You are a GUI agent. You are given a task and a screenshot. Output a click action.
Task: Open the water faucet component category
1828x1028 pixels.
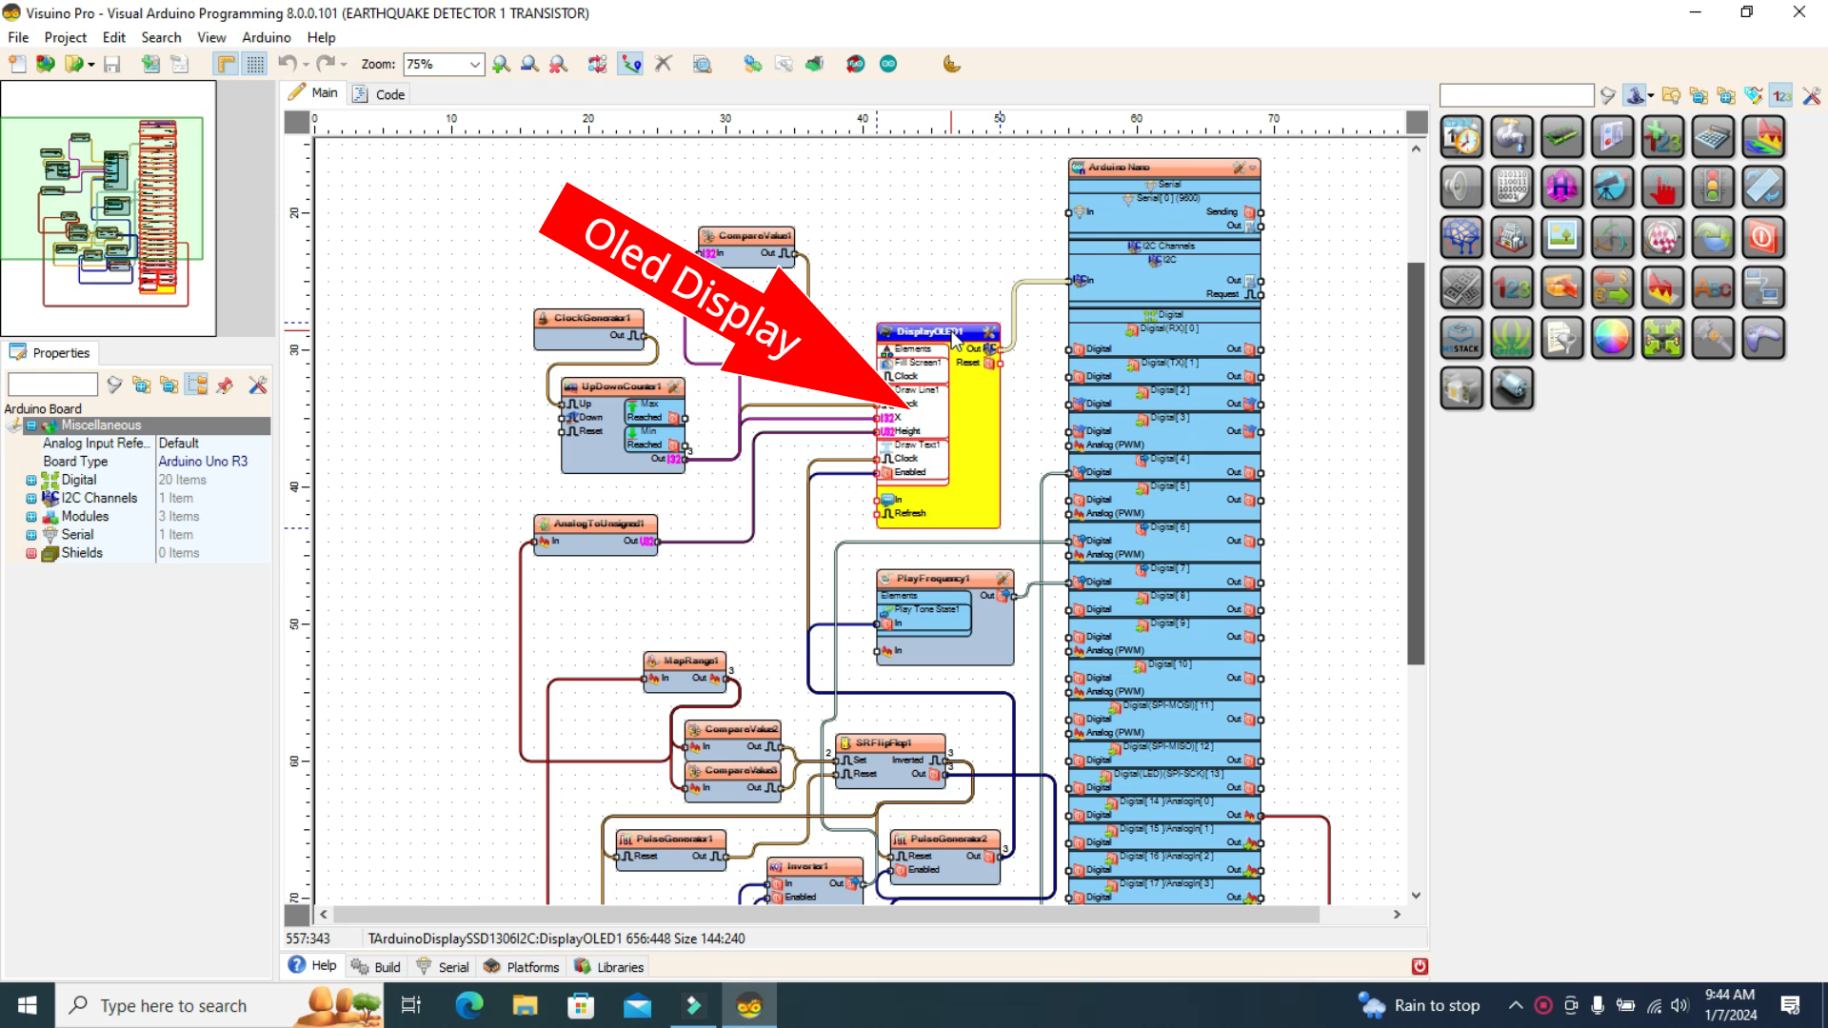click(x=1512, y=138)
